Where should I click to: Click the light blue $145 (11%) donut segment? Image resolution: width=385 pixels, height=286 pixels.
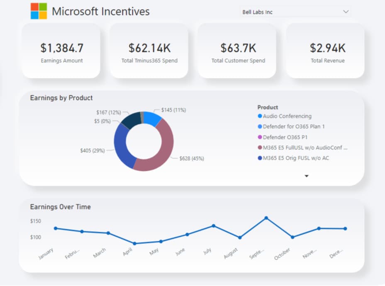(152, 118)
